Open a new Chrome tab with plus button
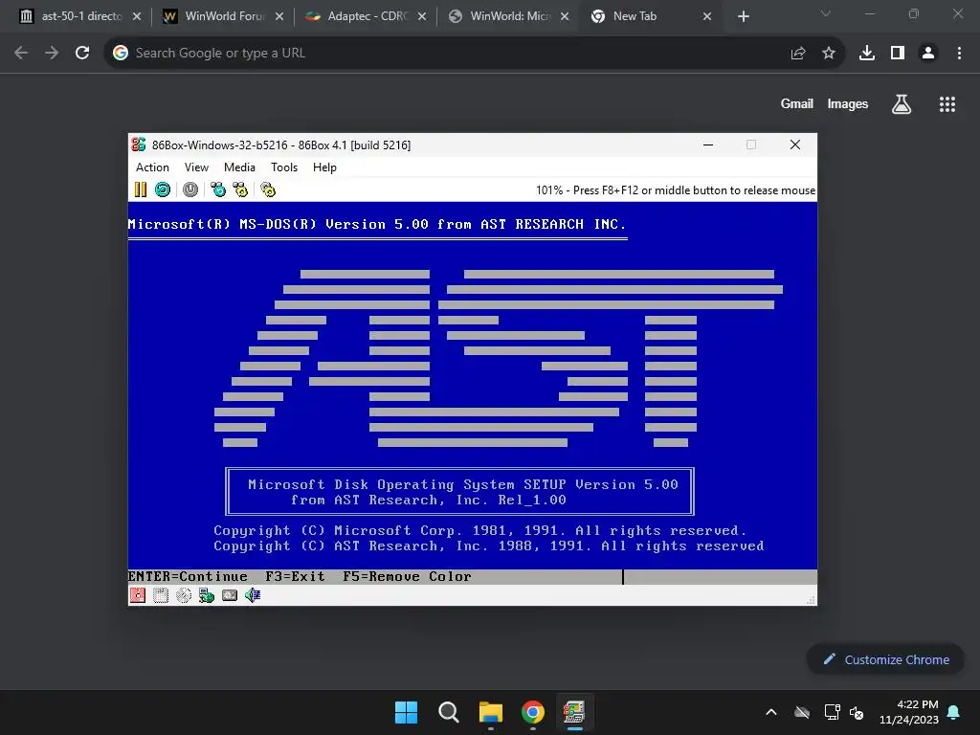The width and height of the screenshot is (980, 735). pyautogui.click(x=743, y=16)
